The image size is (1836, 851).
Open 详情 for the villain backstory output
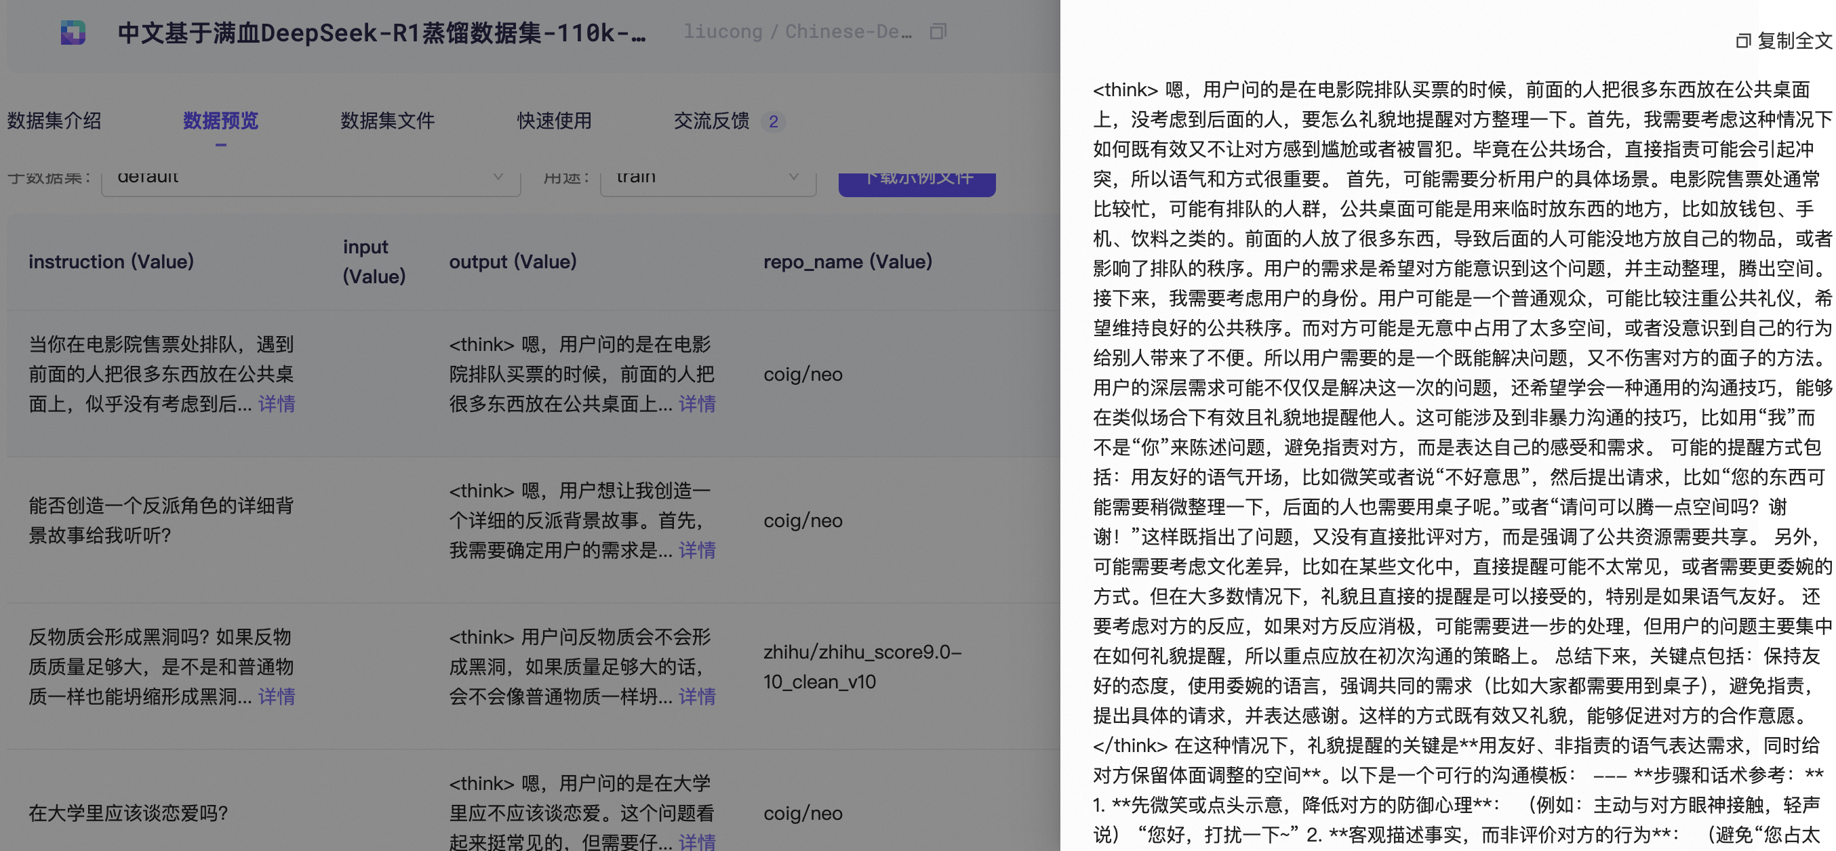[x=696, y=549]
